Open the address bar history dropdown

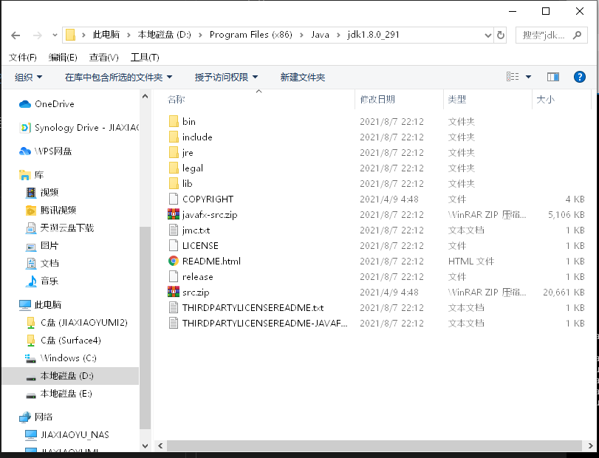(487, 35)
